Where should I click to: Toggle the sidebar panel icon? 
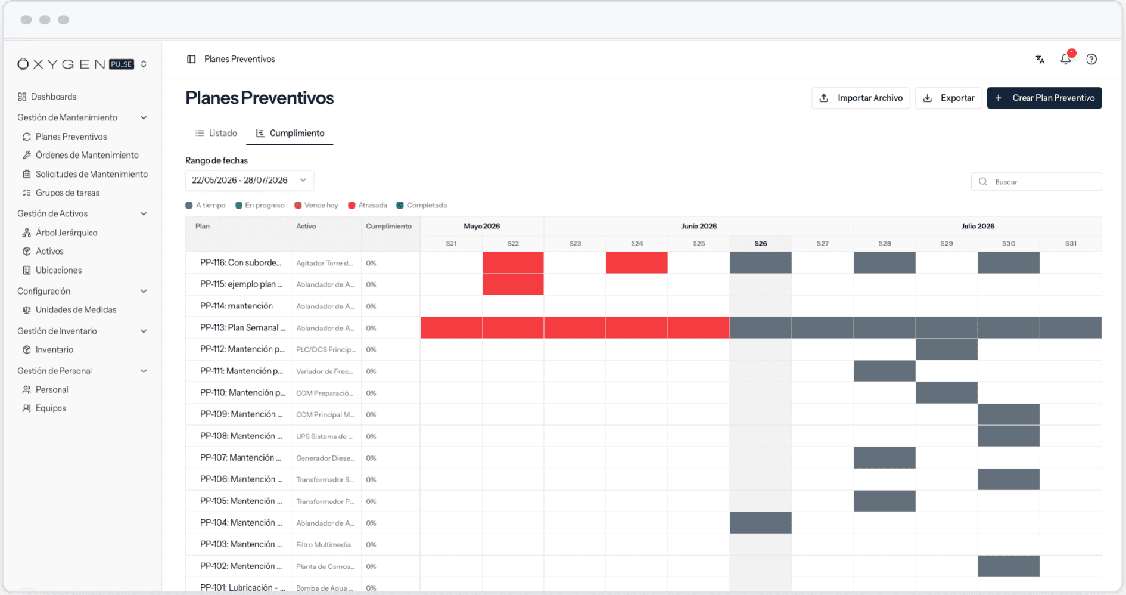click(191, 59)
